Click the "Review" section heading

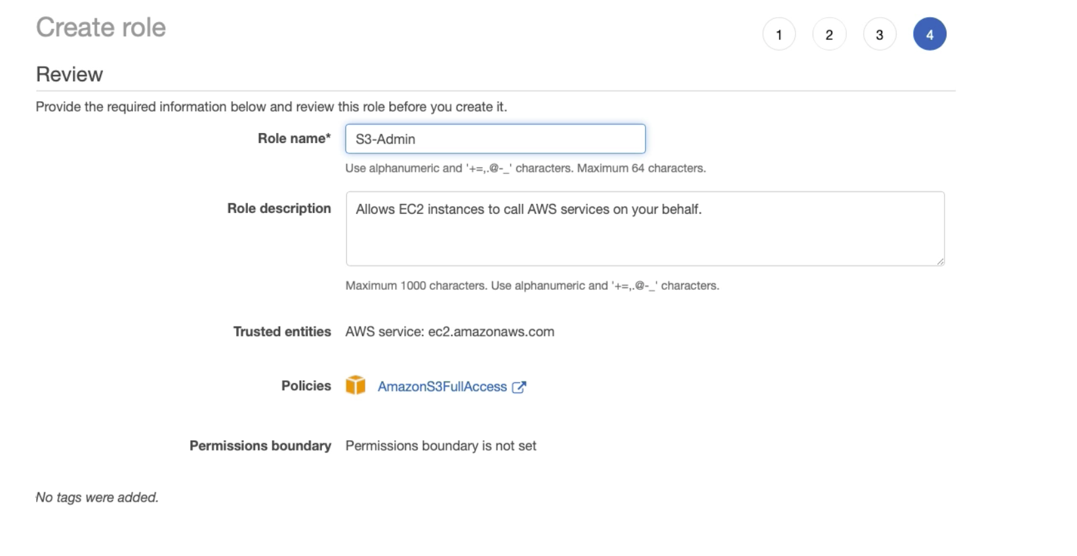70,74
